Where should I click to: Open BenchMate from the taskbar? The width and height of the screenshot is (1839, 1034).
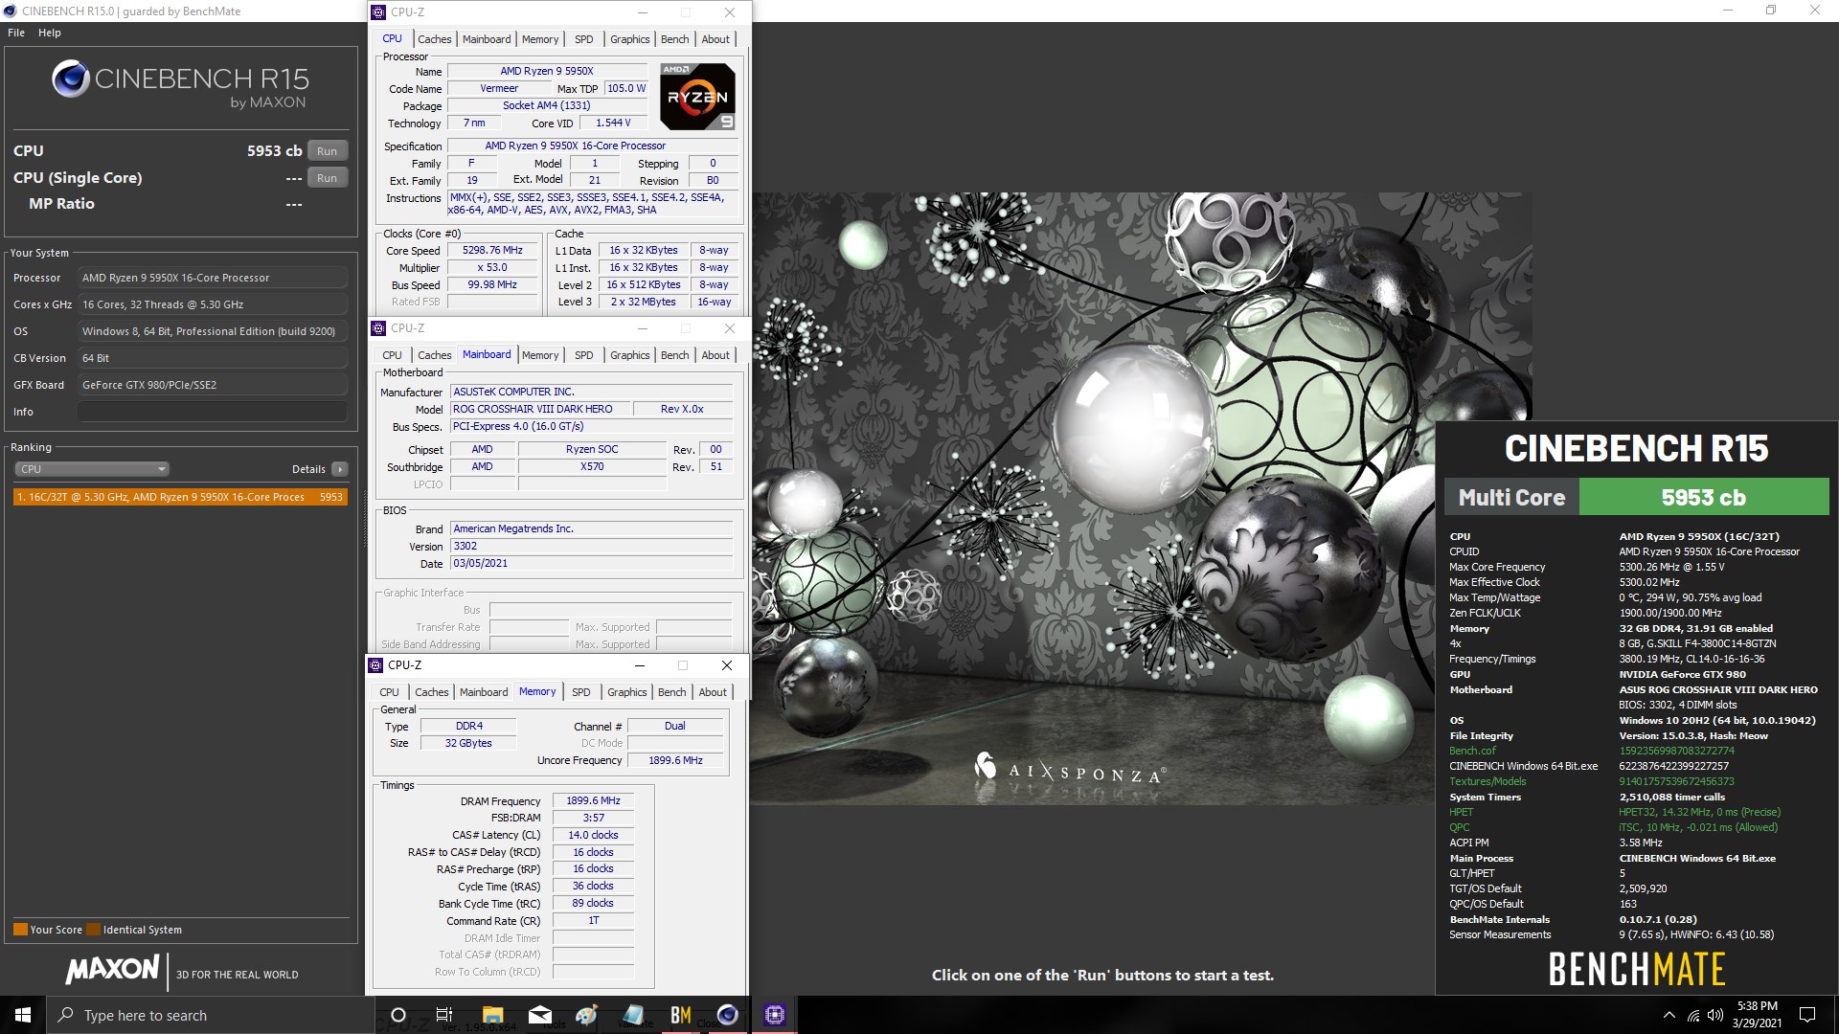click(x=681, y=1015)
